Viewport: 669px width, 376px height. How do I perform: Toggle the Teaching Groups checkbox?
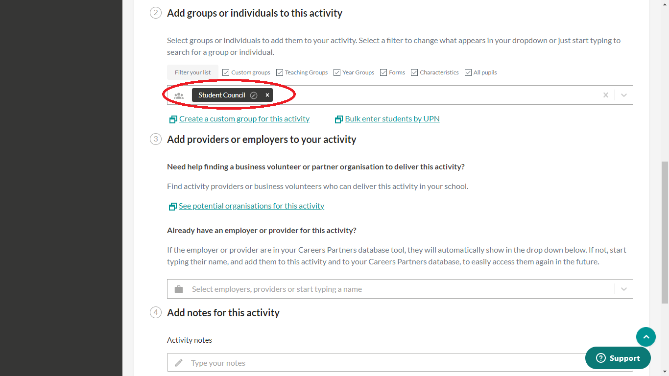280,72
